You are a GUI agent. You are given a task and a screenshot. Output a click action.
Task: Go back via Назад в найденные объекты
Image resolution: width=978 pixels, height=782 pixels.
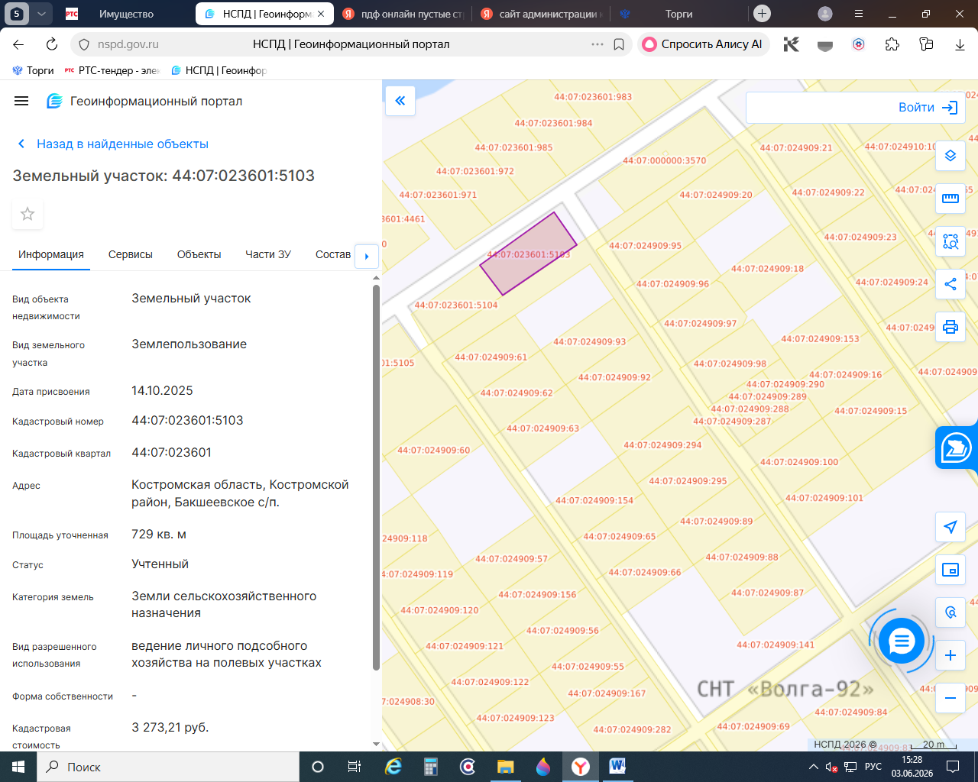coord(112,144)
